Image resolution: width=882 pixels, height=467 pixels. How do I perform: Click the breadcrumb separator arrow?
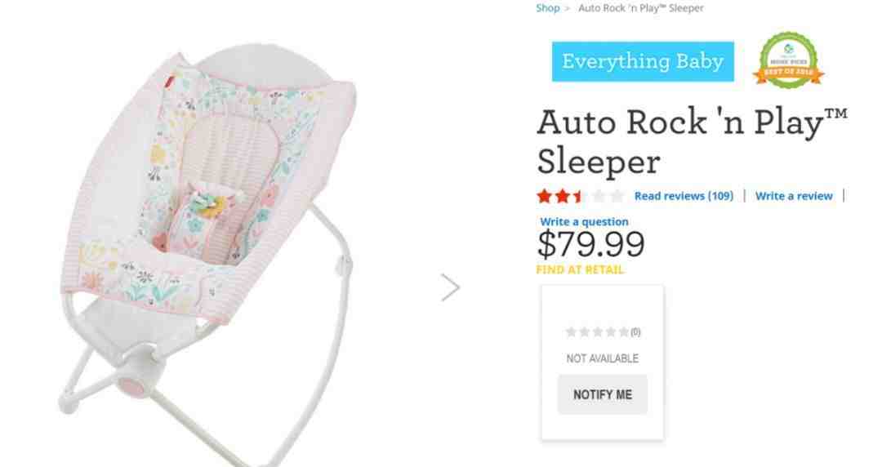coord(568,8)
